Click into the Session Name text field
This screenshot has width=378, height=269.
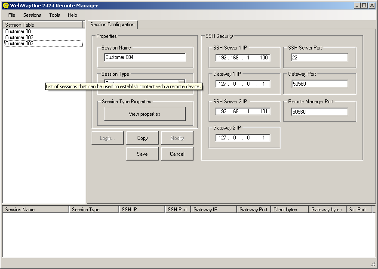pyautogui.click(x=144, y=57)
